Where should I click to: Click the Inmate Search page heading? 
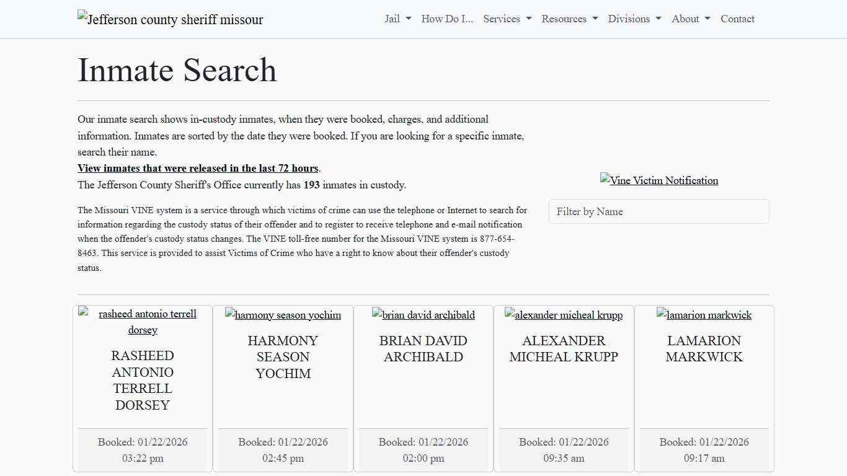177,70
